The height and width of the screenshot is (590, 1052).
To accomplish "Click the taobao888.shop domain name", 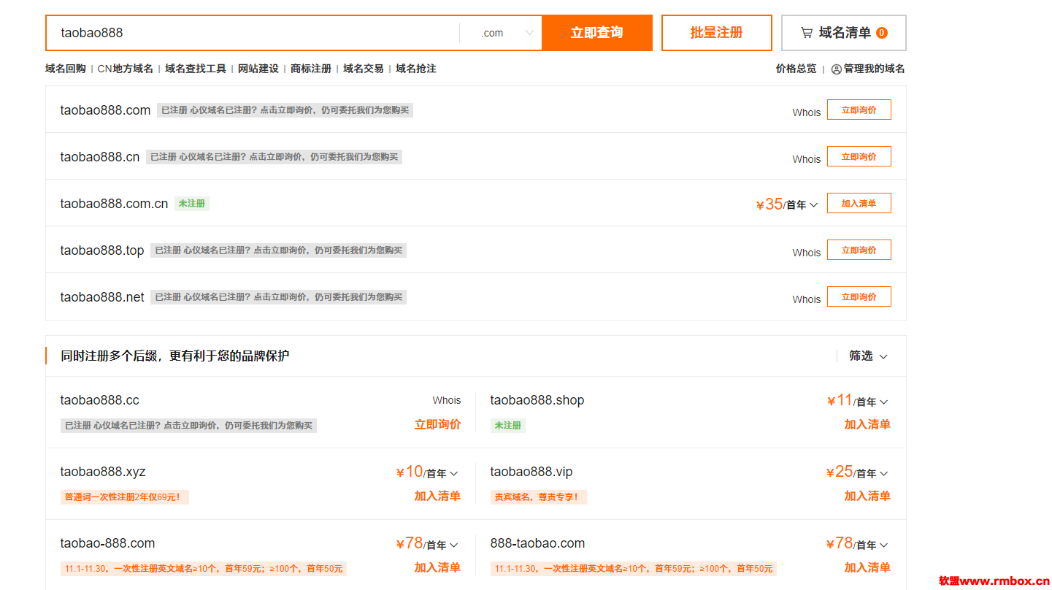I will pyautogui.click(x=537, y=400).
